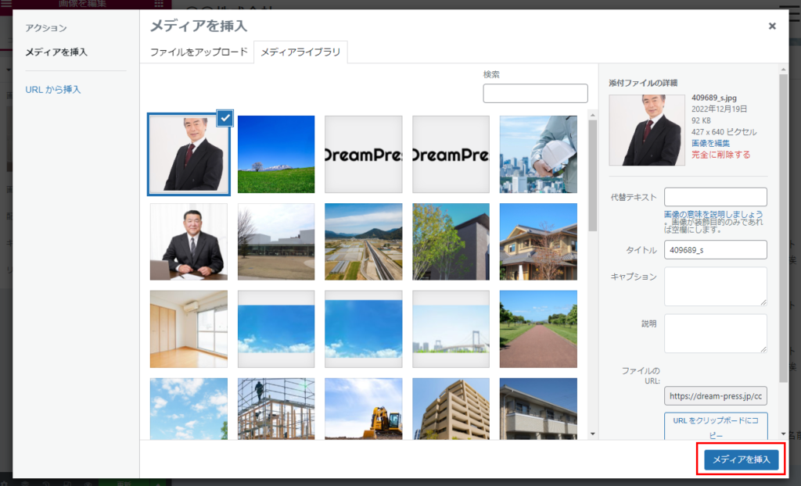Select the yellow excavator image thumbnail

(x=364, y=409)
